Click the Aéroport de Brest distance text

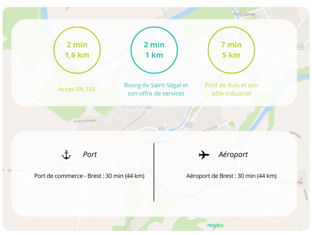coord(231,176)
